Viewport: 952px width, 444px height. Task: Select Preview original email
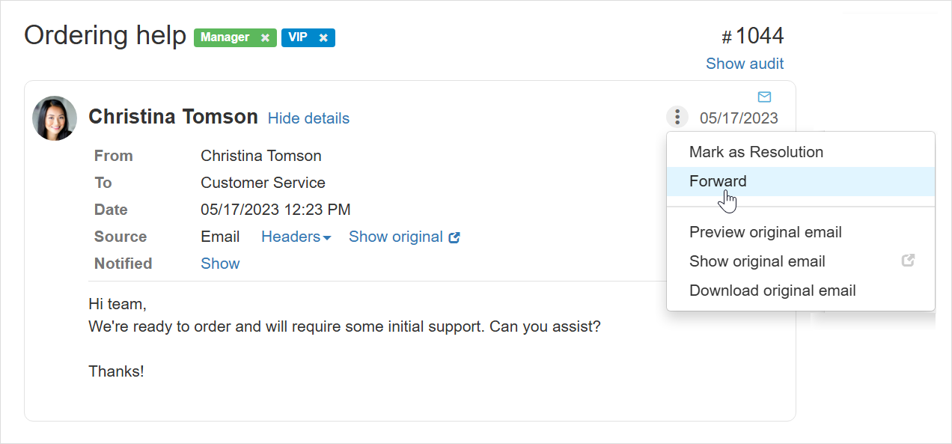pos(765,232)
